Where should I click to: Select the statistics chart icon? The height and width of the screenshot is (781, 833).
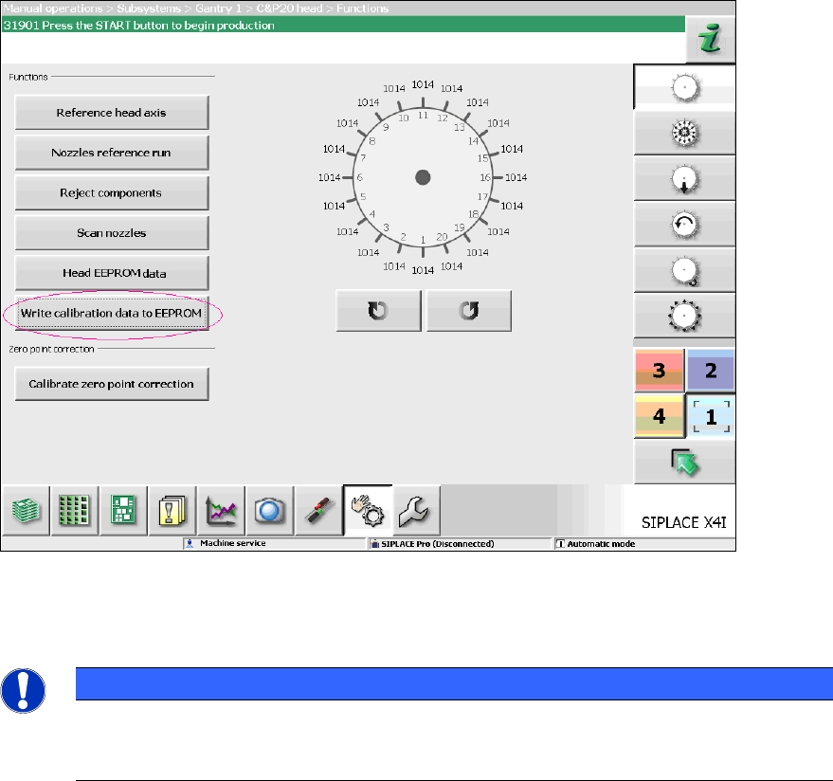221,511
